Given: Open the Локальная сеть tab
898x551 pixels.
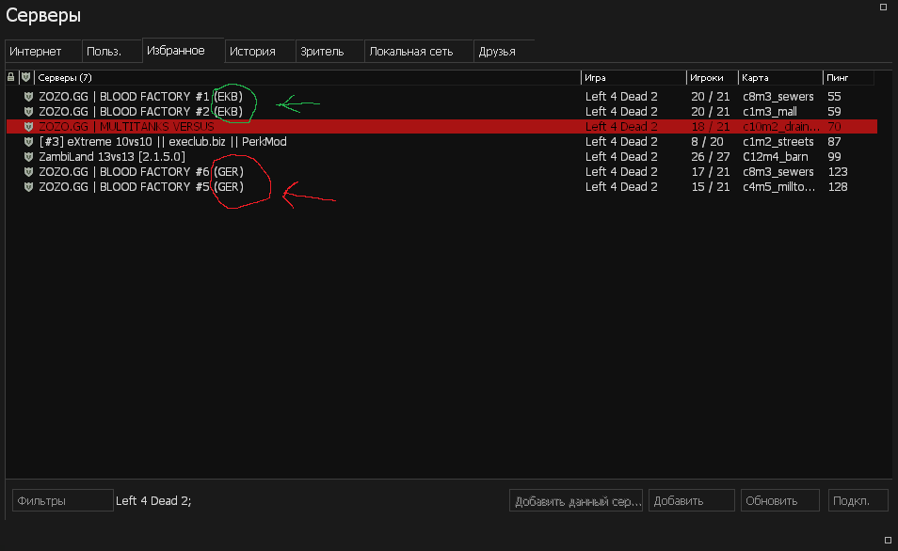Looking at the screenshot, I should click(410, 52).
